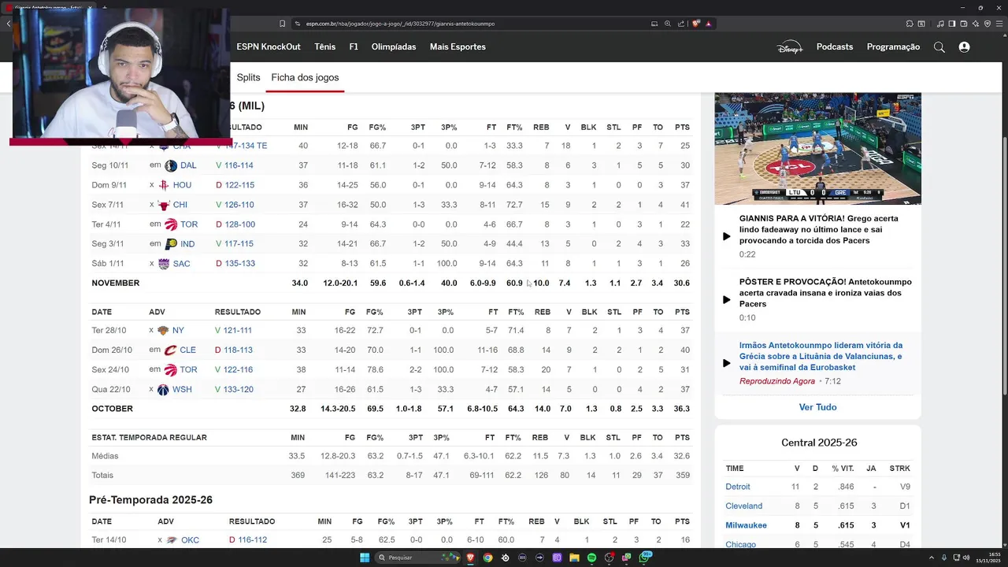This screenshot has height=567, width=1008.
Task: Open the Brave main hamburger menu
Action: [x=999, y=24]
